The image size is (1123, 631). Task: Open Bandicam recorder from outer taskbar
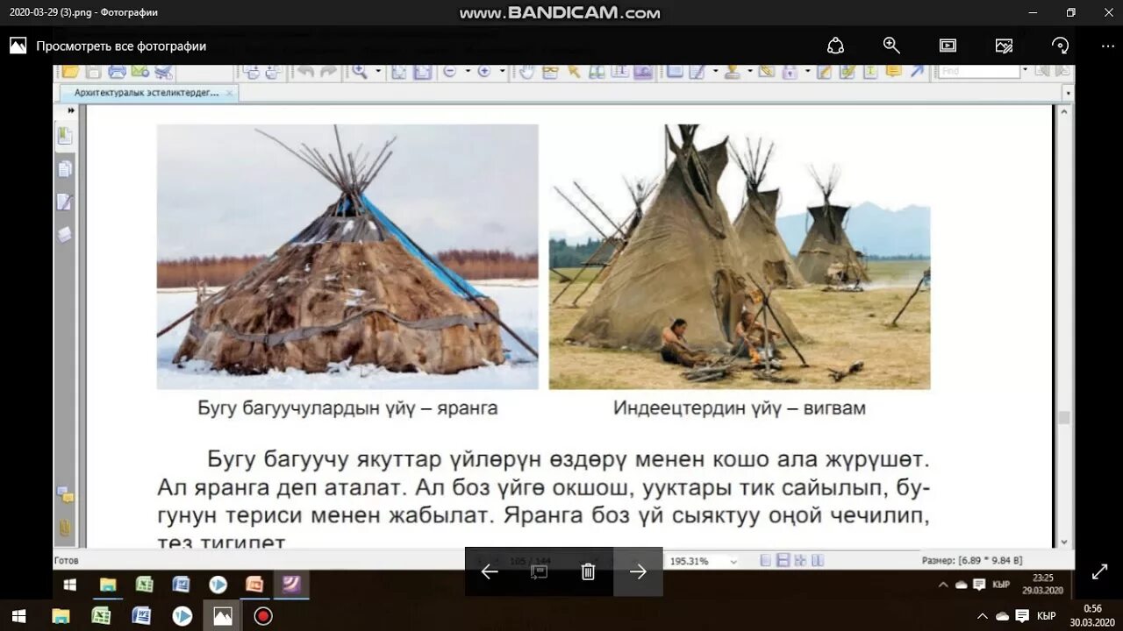pos(263,615)
